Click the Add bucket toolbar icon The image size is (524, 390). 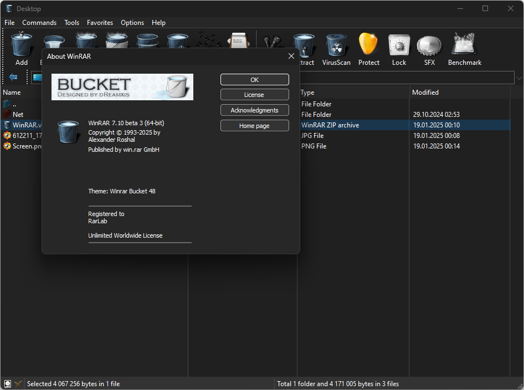coord(22,44)
